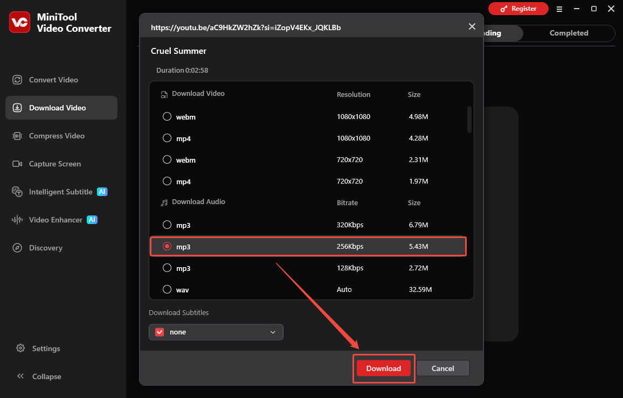Click the 32.59M wav size value
The image size is (623, 398).
[420, 289]
